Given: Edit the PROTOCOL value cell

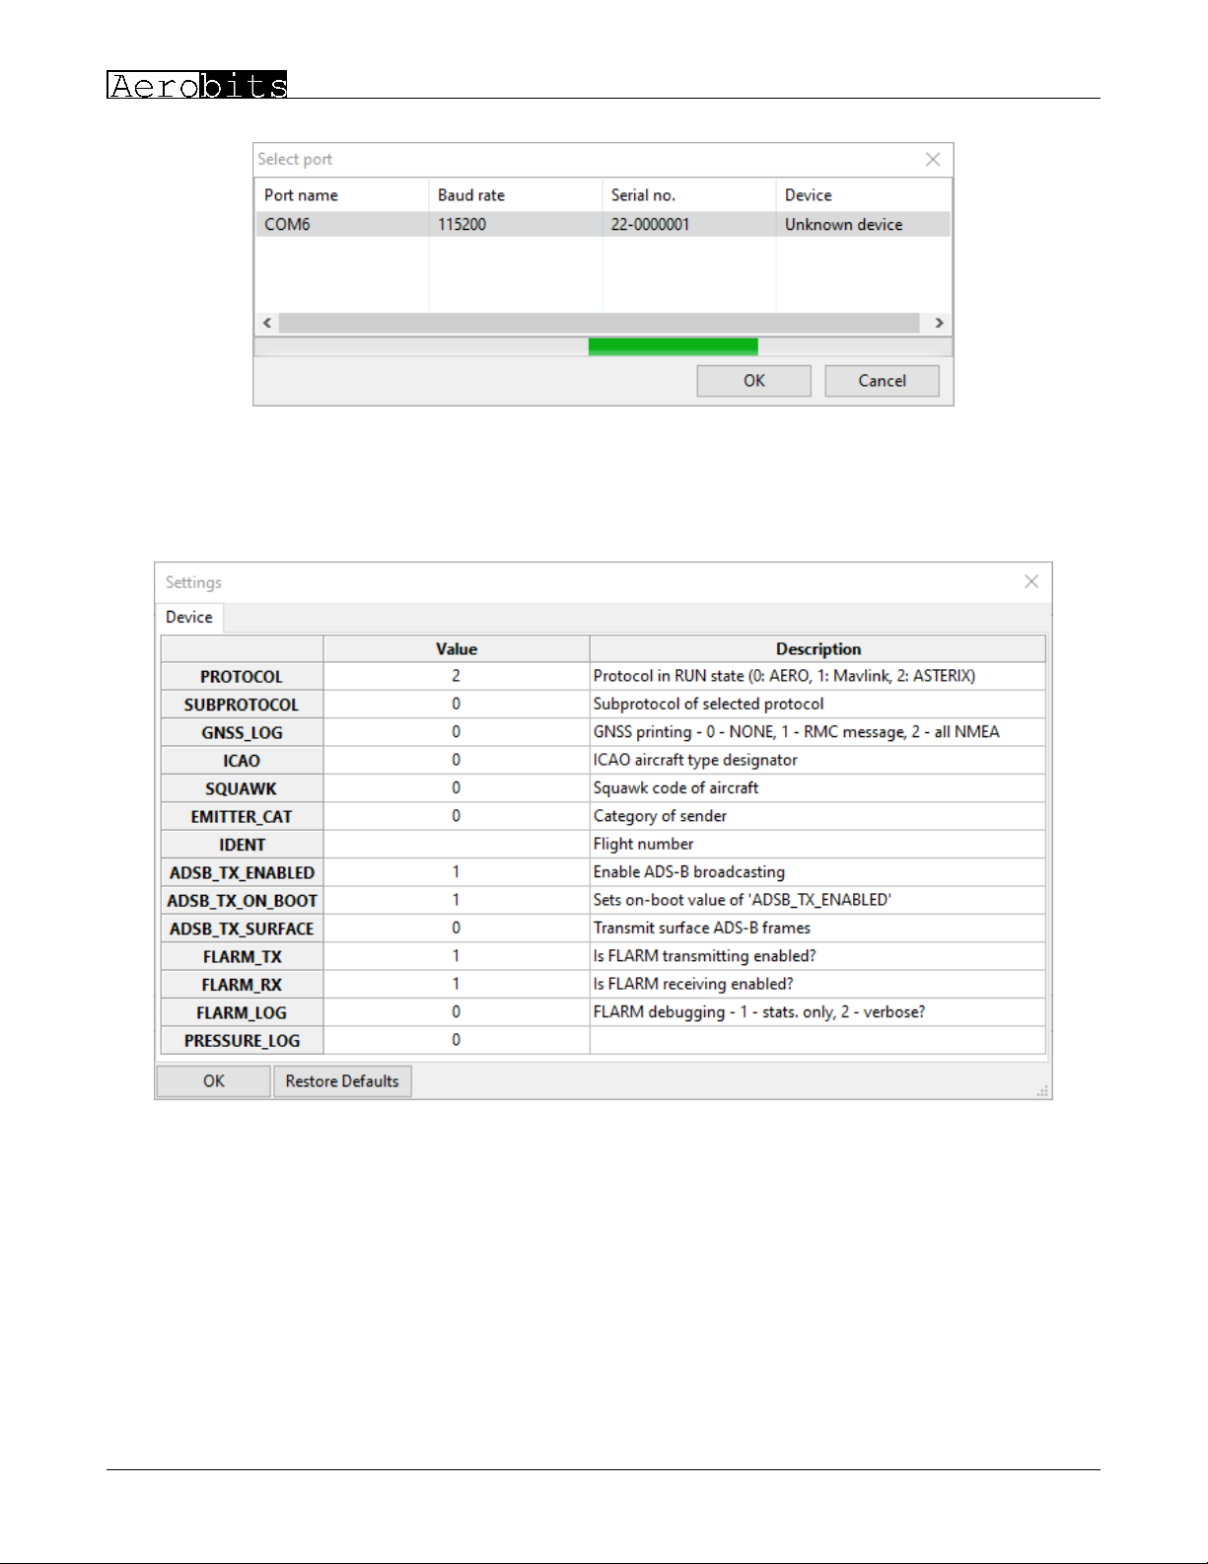Looking at the screenshot, I should (456, 676).
